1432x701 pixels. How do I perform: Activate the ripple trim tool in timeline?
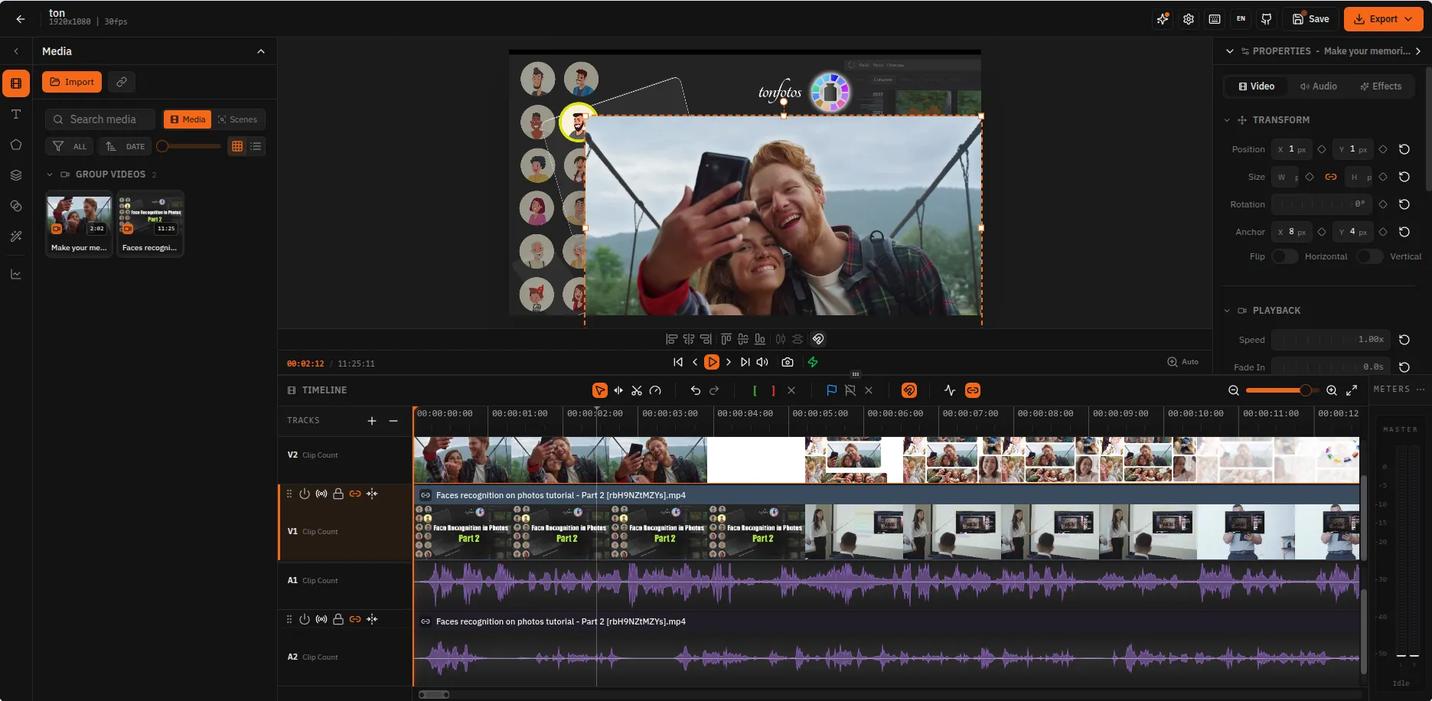click(x=618, y=390)
